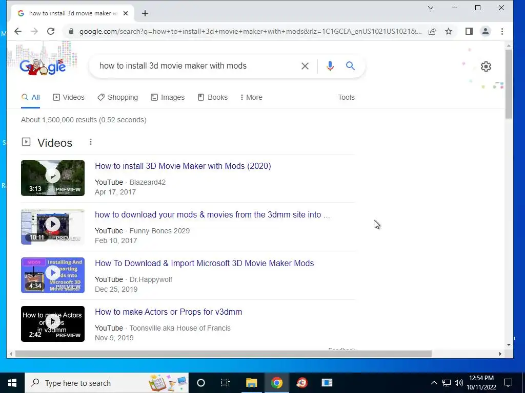Open Task View on taskbar
525x393 pixels.
pos(226,383)
